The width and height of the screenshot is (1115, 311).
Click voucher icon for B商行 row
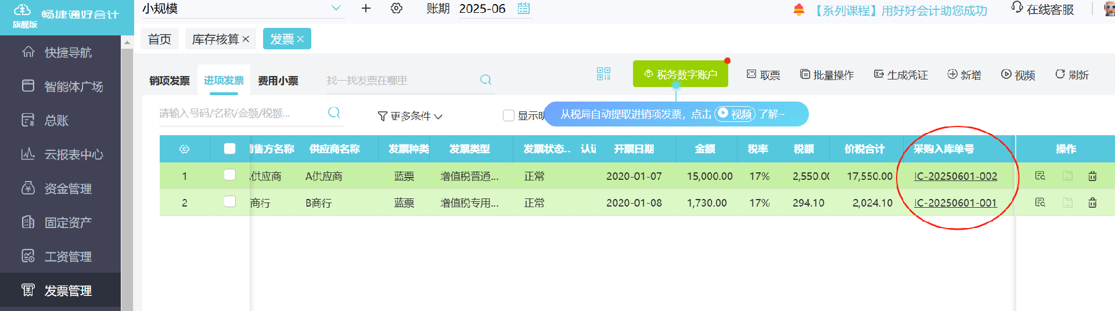[1067, 202]
